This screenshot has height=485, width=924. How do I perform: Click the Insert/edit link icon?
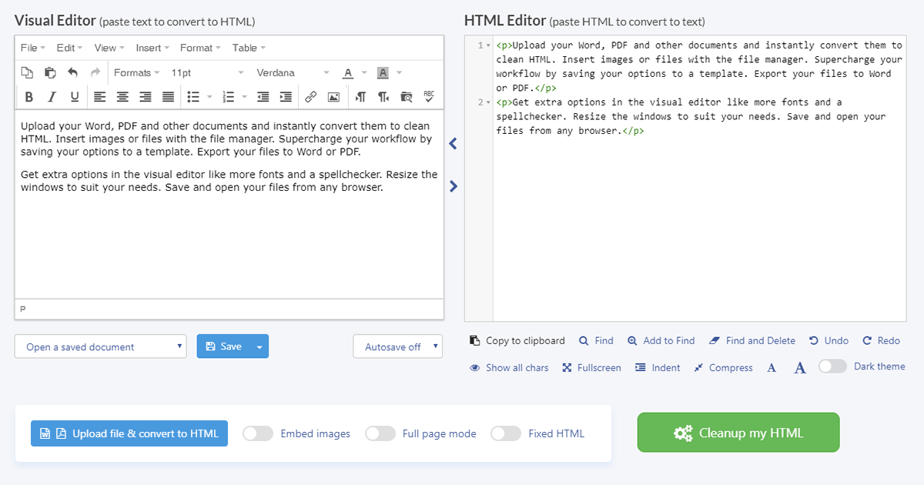(x=310, y=96)
